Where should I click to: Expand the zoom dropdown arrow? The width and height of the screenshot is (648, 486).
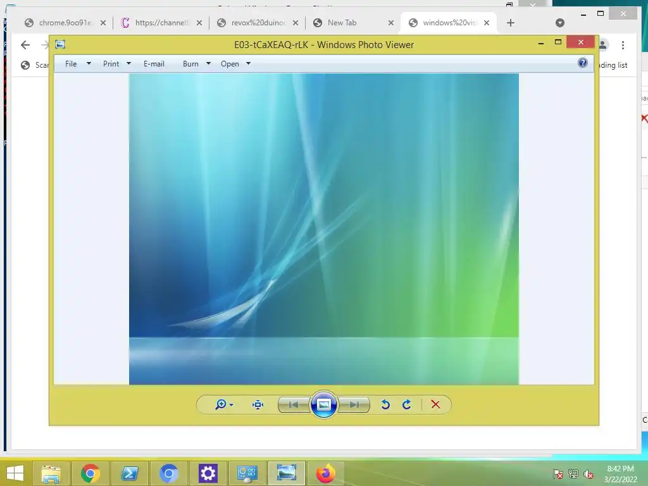232,405
